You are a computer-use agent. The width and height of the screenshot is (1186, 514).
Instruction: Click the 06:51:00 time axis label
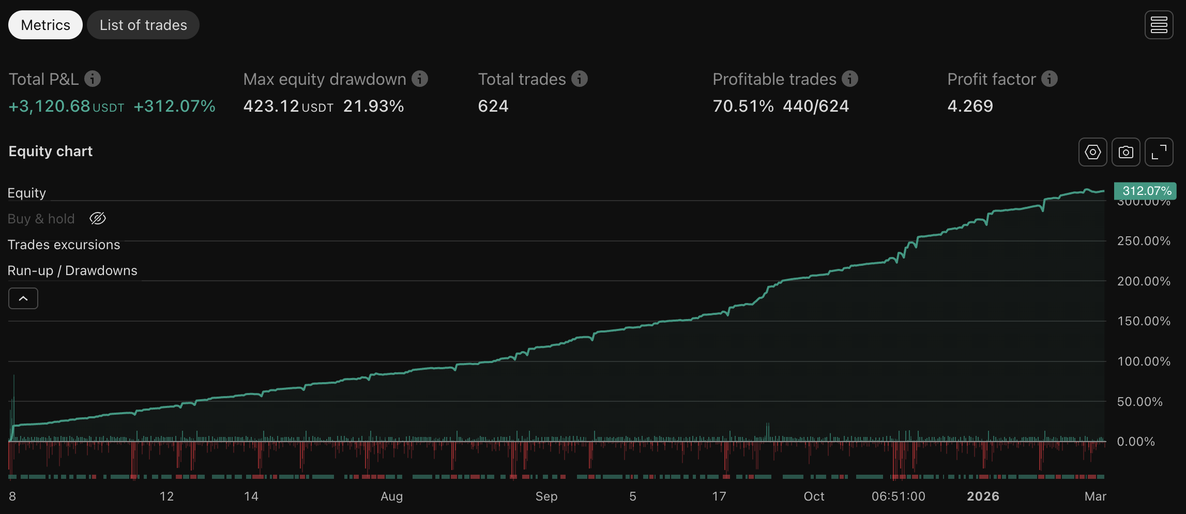coord(899,496)
